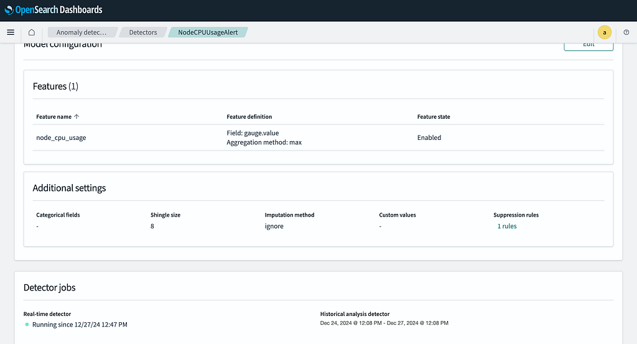
Task: Click the Imputation method value ignore
Action: (274, 226)
